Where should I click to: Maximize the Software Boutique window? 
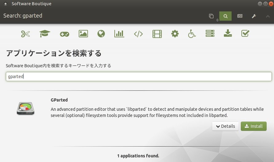coord(265,4)
